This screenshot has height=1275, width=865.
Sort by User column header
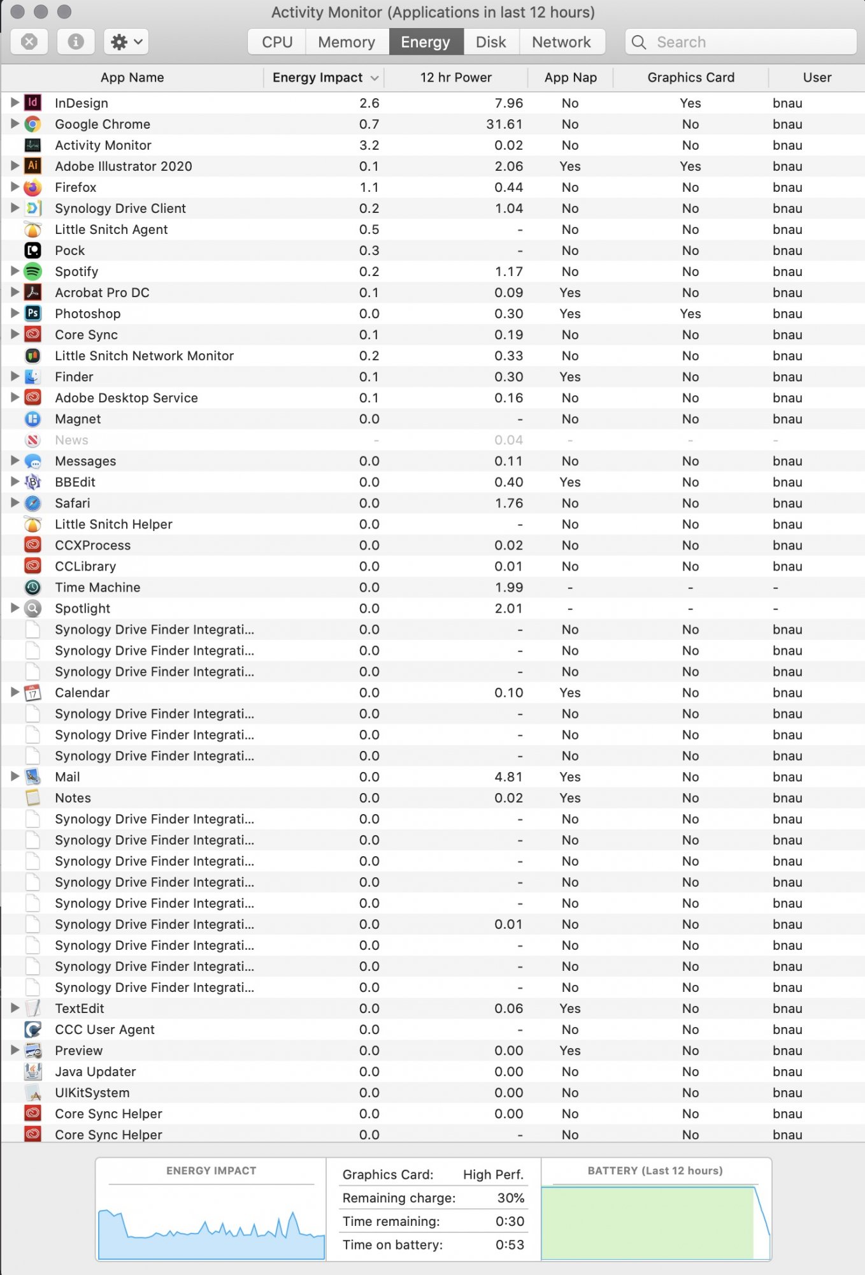tap(817, 77)
